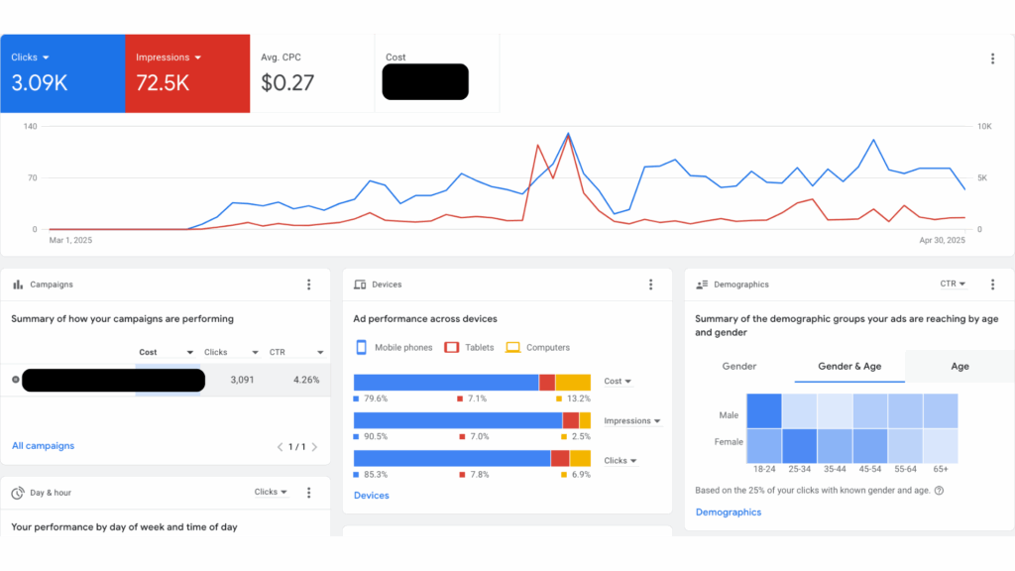Click the Male 18-24 heatmap cell

coord(764,410)
